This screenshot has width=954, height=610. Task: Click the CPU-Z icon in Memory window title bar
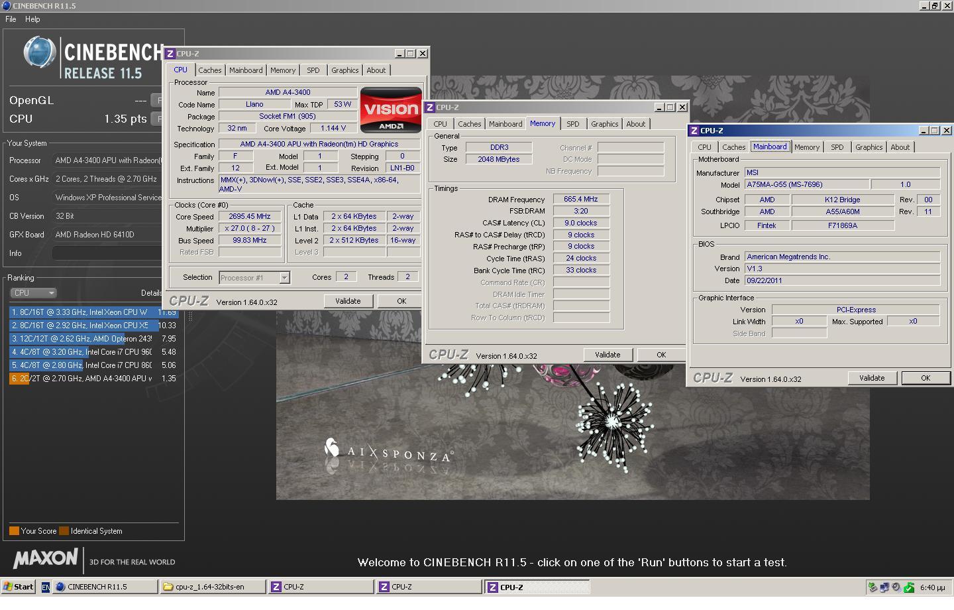point(430,107)
